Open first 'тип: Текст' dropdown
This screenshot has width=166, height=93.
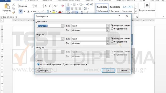(x=108, y=26)
